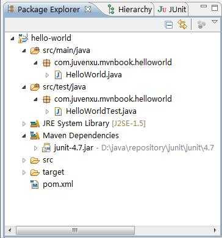Expand the HelloWorld.java node

[47, 75]
